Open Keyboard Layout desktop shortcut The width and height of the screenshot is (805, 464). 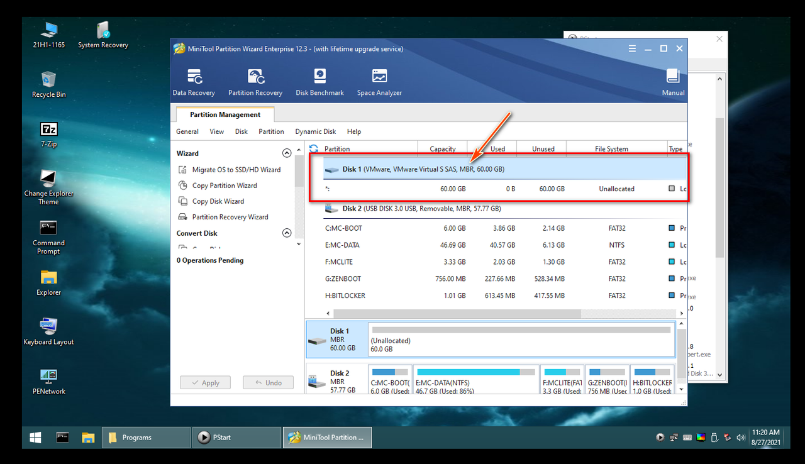49,331
